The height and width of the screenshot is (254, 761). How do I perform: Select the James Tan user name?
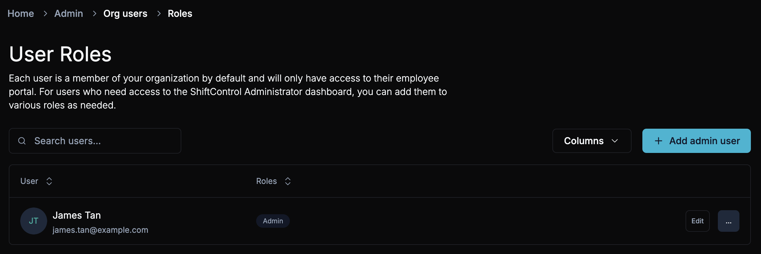77,215
